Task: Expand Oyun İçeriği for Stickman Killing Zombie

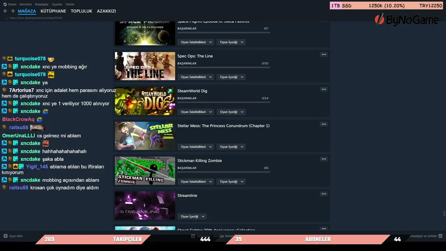Action: click(x=231, y=182)
